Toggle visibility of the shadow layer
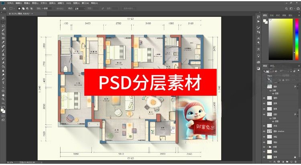This screenshot has height=165, width=301. [264, 131]
